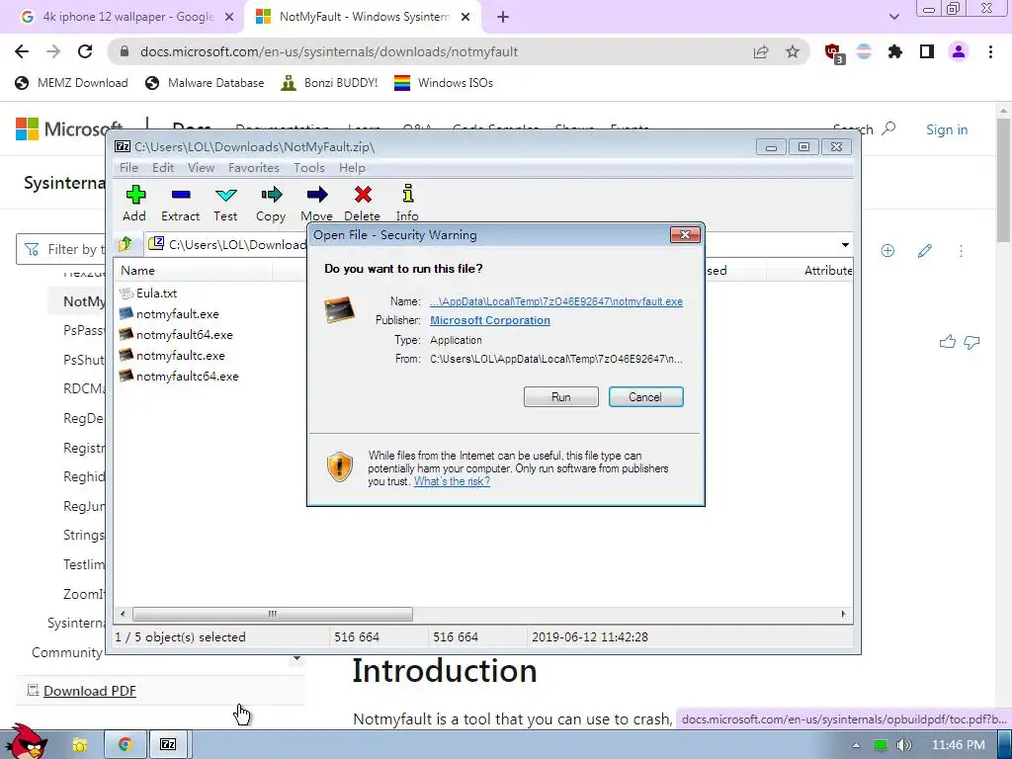This screenshot has height=759, width=1012.
Task: Open the Favorites menu in 7-Zip
Action: [x=254, y=168]
